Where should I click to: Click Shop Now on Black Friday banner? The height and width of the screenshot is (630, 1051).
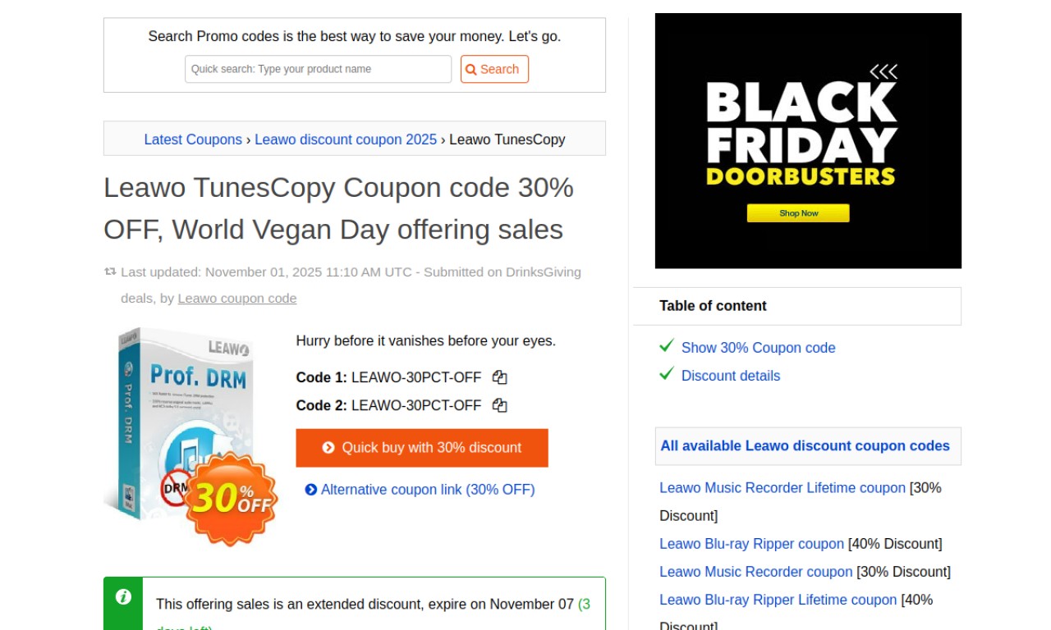(798, 213)
